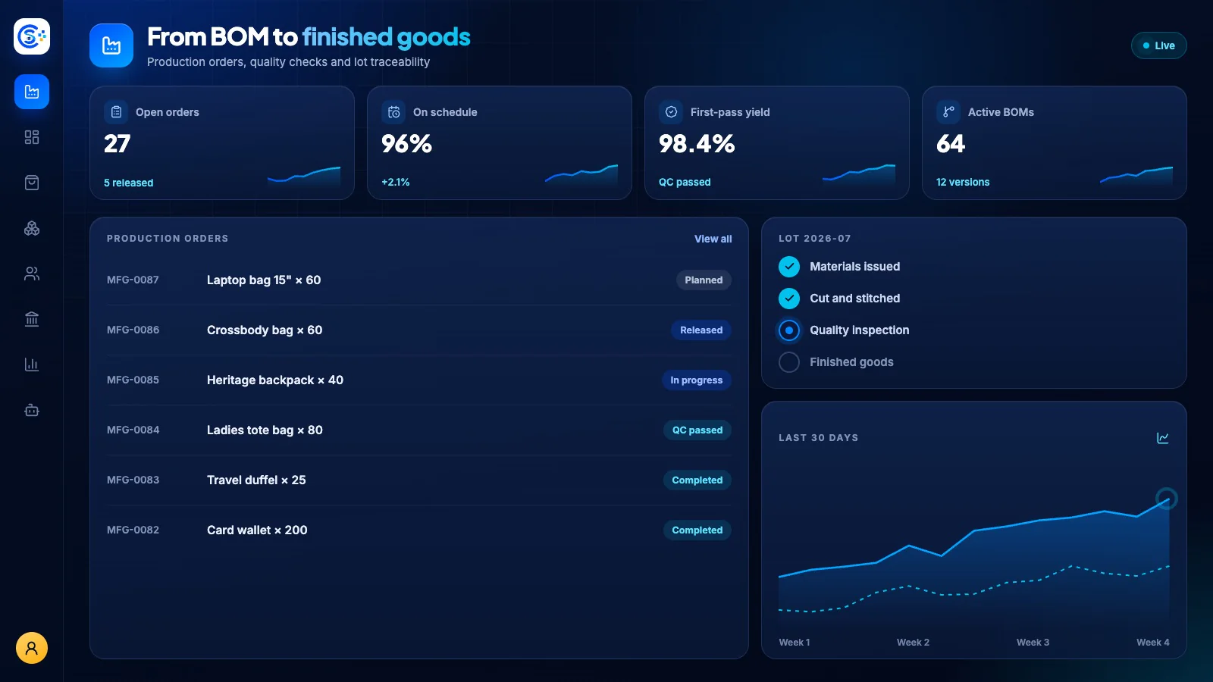Click the Completed badge for MFG-0082
Image resolution: width=1213 pixels, height=682 pixels.
[697, 530]
